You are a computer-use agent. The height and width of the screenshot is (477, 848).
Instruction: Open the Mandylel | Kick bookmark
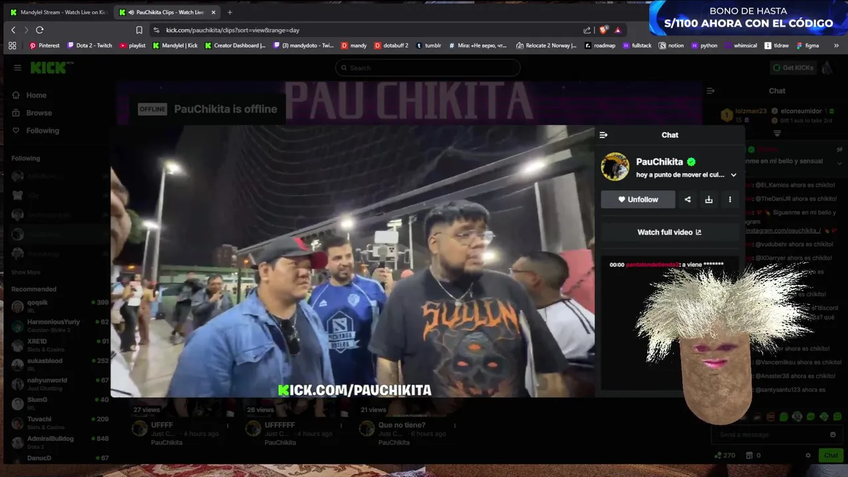click(175, 46)
